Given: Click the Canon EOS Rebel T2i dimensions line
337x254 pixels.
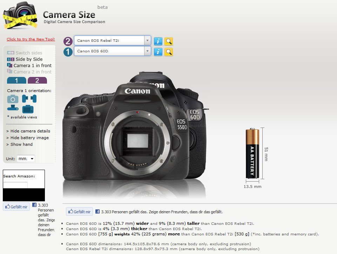Looking at the screenshot, I should coord(163,249).
